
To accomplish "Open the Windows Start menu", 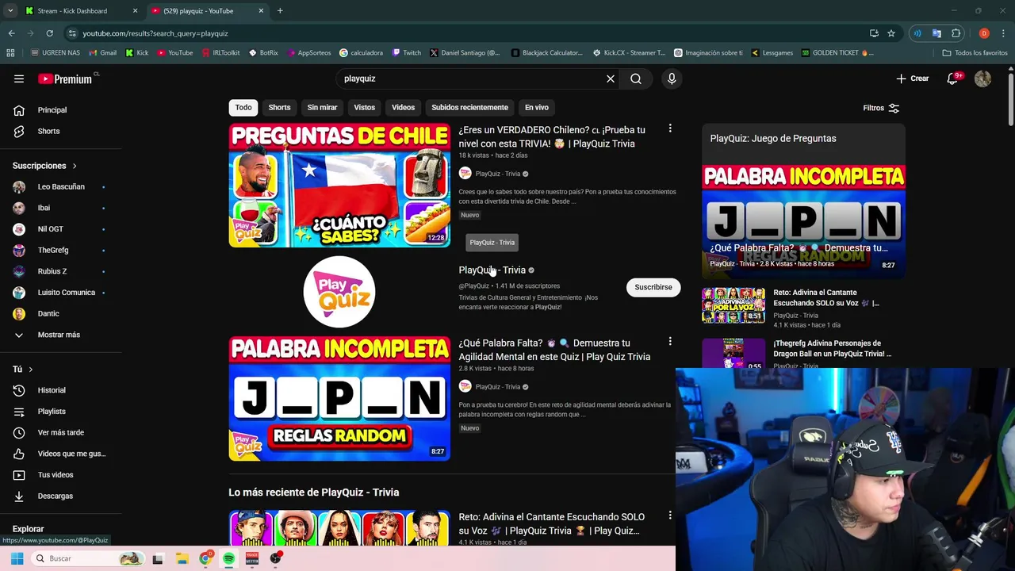I will click(x=17, y=558).
